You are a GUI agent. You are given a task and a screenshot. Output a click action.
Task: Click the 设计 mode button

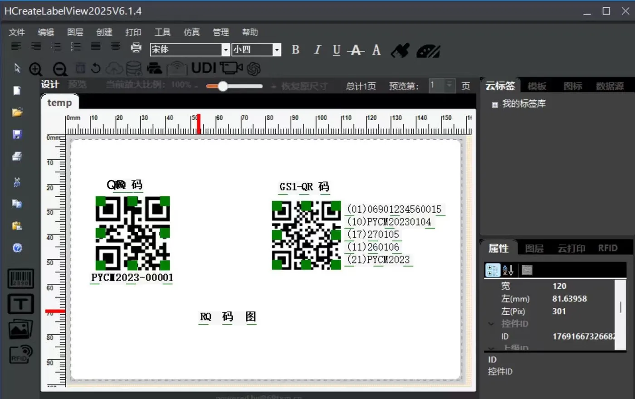coord(50,85)
